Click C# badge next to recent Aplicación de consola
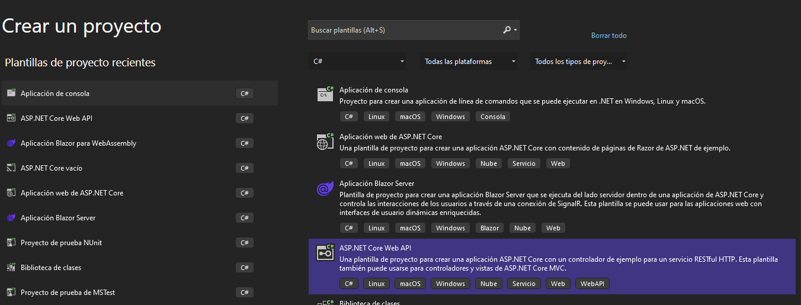Image resolution: width=801 pixels, height=305 pixels. pos(245,94)
